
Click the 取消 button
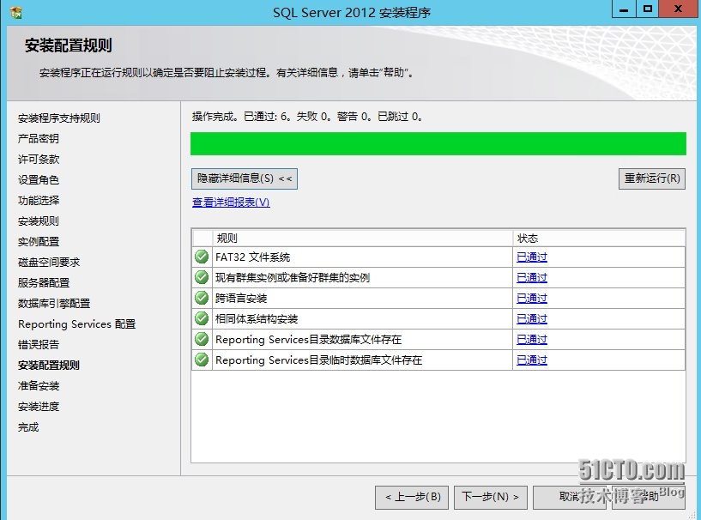(x=569, y=497)
